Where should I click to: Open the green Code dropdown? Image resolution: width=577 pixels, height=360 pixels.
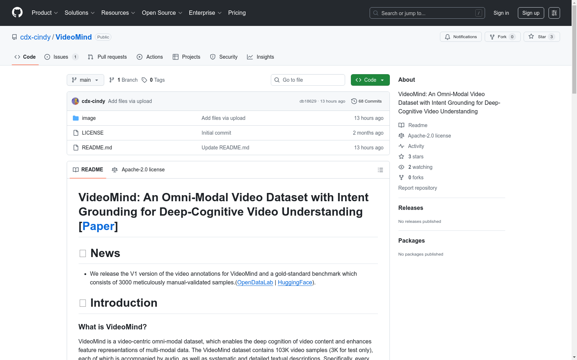370,80
